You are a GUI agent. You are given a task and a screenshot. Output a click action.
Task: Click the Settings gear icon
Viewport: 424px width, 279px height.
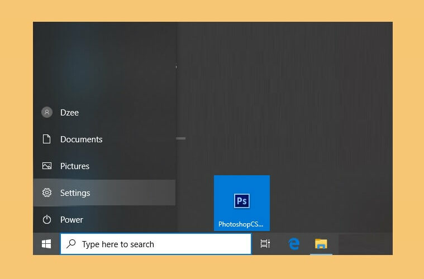click(x=47, y=193)
